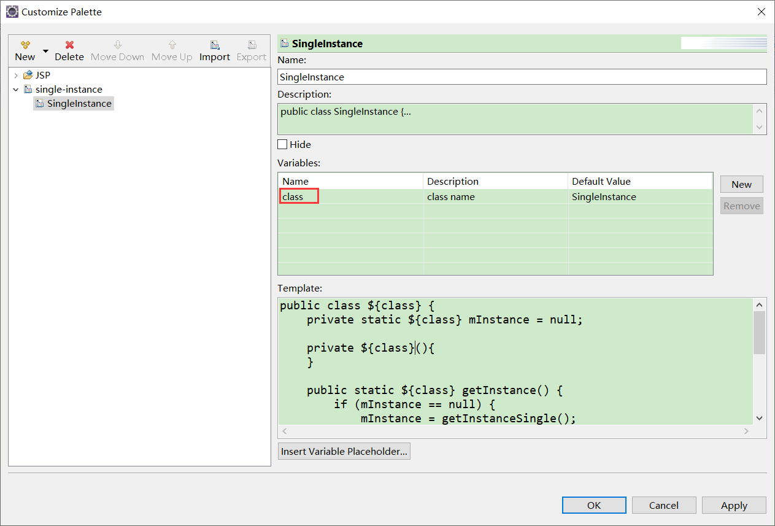Click the Customize Palette title bar icon
Image resolution: width=775 pixels, height=526 pixels.
pyautogui.click(x=12, y=12)
